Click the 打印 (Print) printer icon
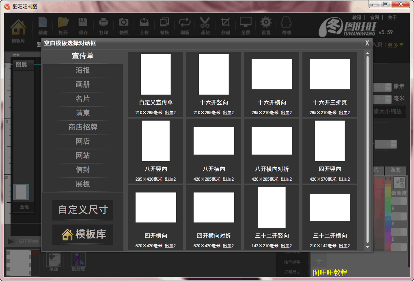Viewport: 414px width, 281px height. [103, 24]
